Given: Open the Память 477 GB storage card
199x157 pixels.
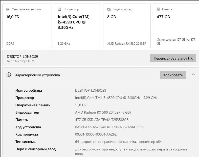Looking at the screenshot, I should (x=176, y=26).
